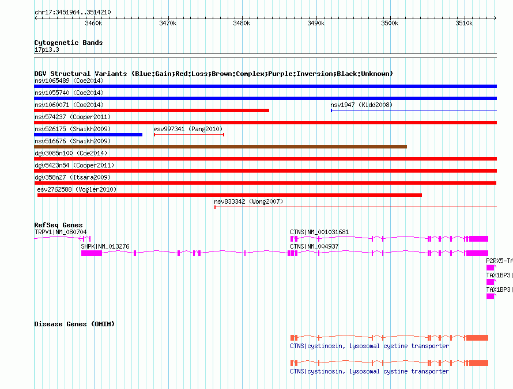The image size is (513, 389).
Task: Click the DGV Structural Variants track title
Action: (x=214, y=74)
